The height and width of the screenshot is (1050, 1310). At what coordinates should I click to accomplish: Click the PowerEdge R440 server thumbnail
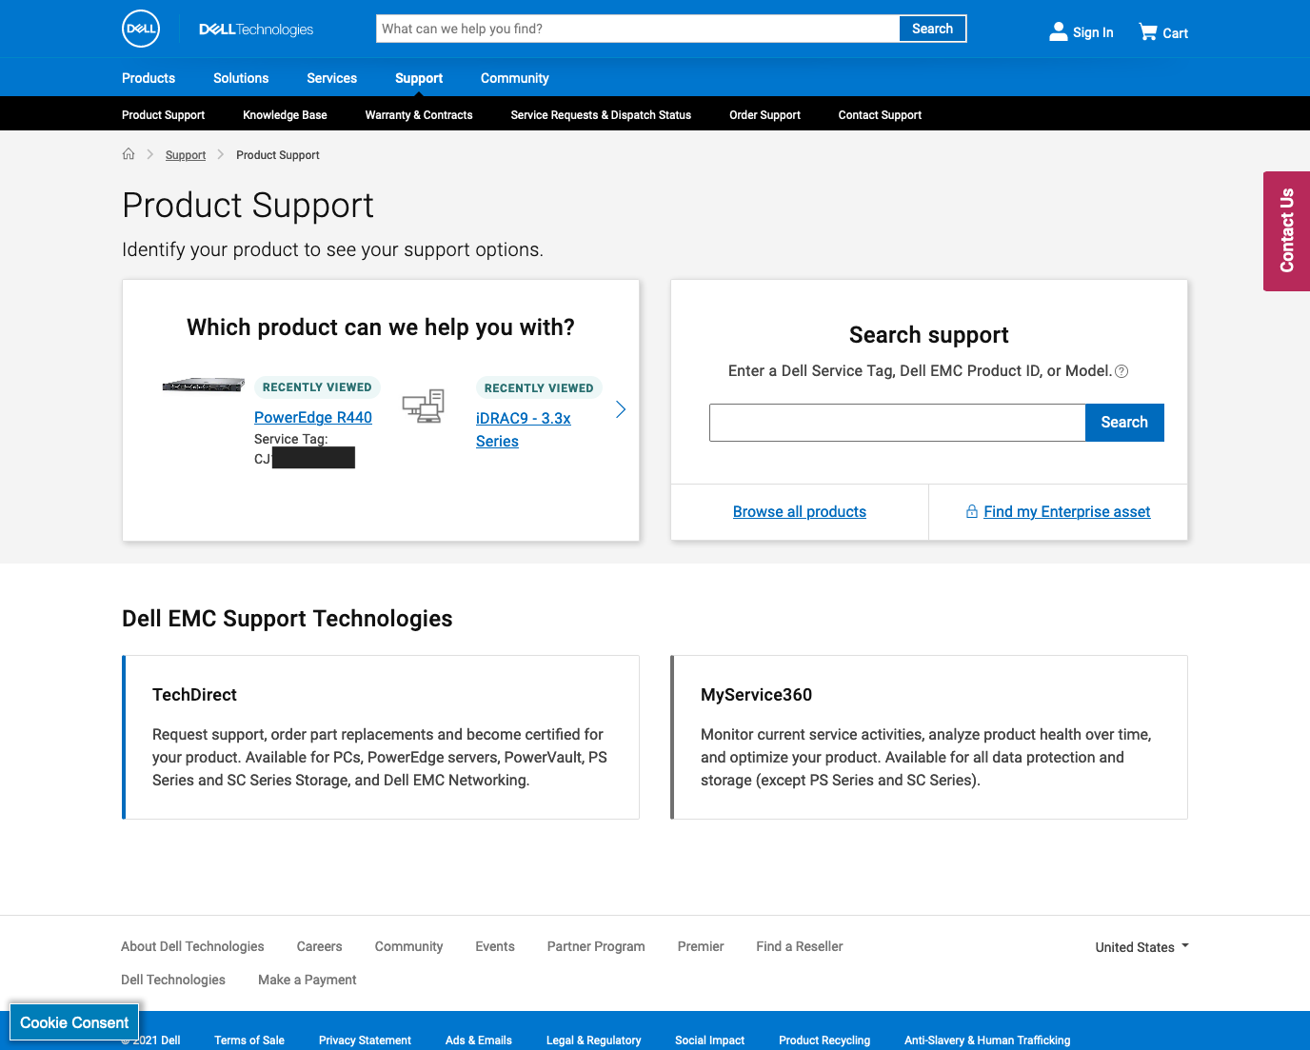pos(203,385)
